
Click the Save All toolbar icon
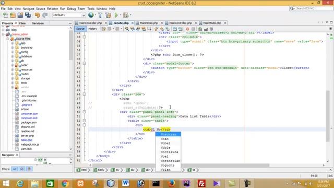(x=28, y=15)
